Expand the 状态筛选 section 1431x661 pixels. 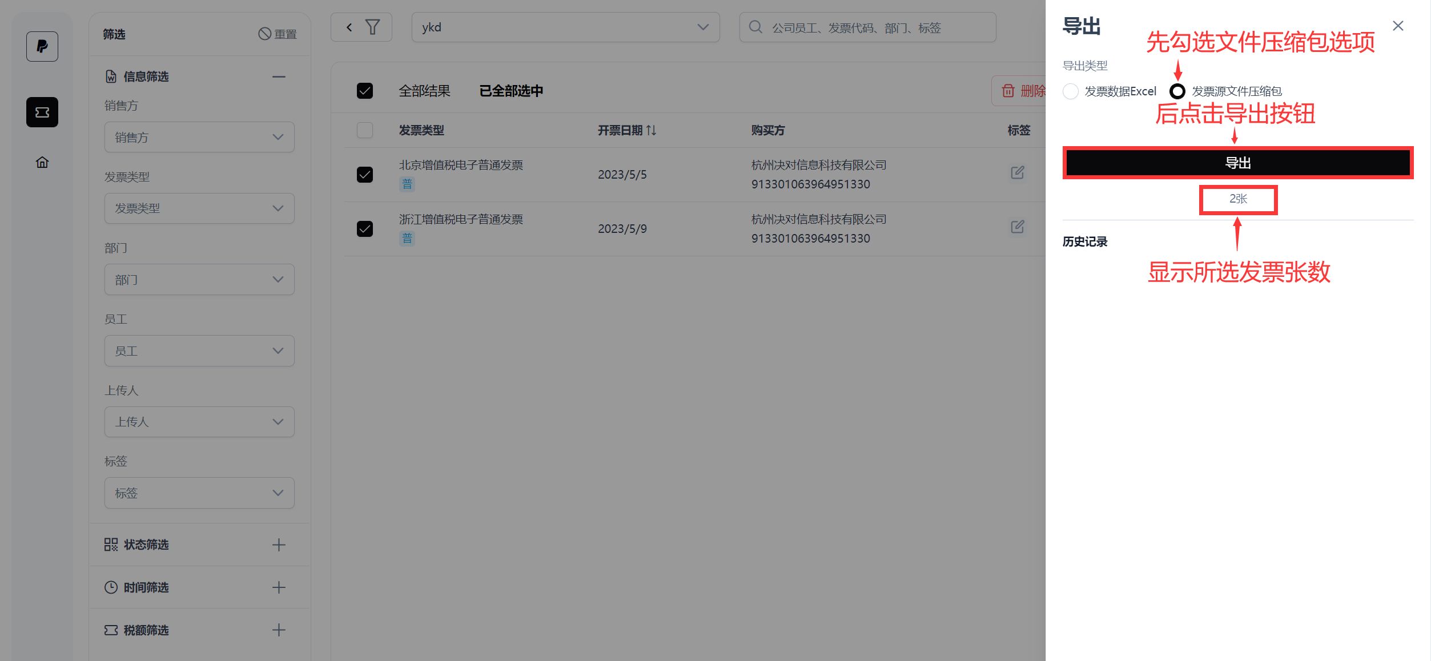(279, 545)
